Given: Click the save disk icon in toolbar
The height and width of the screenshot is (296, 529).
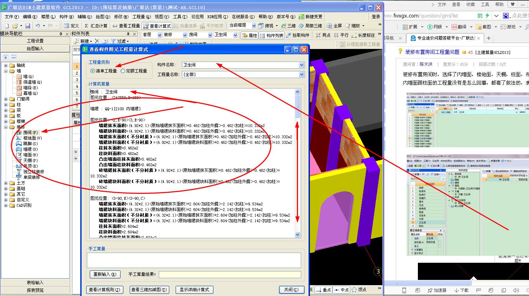Looking at the screenshot, I should (28, 26).
